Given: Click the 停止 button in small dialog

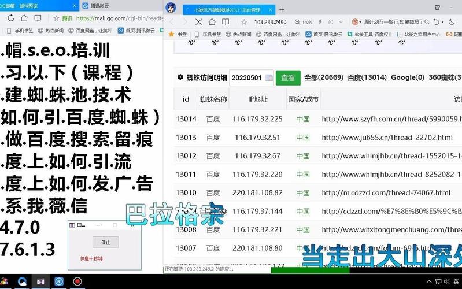Looking at the screenshot, I should click(105, 242).
